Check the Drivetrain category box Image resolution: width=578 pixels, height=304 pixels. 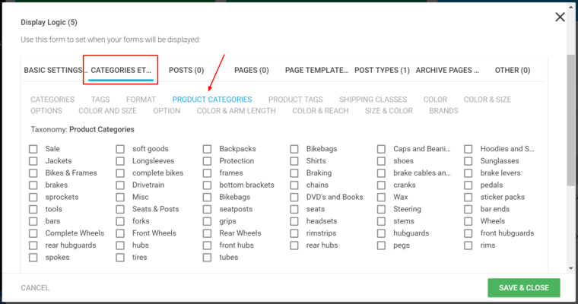pos(120,185)
